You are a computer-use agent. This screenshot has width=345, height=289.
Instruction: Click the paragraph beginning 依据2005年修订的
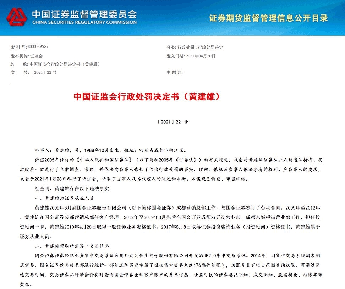[171, 169]
